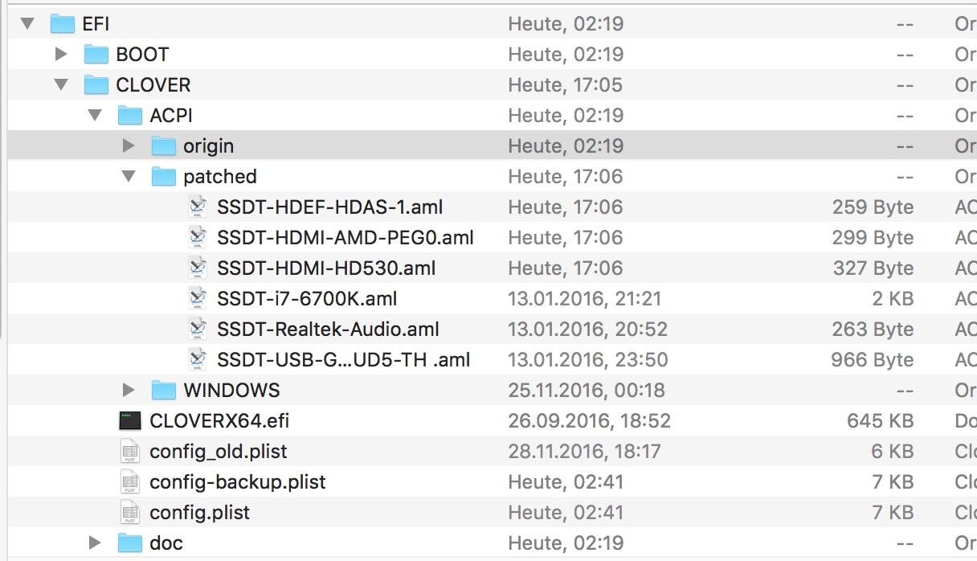977x561 pixels.
Task: Click the patched folder icon
Action: pos(164,177)
